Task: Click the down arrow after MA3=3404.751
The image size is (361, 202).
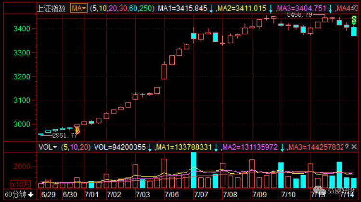Action: 330,9
